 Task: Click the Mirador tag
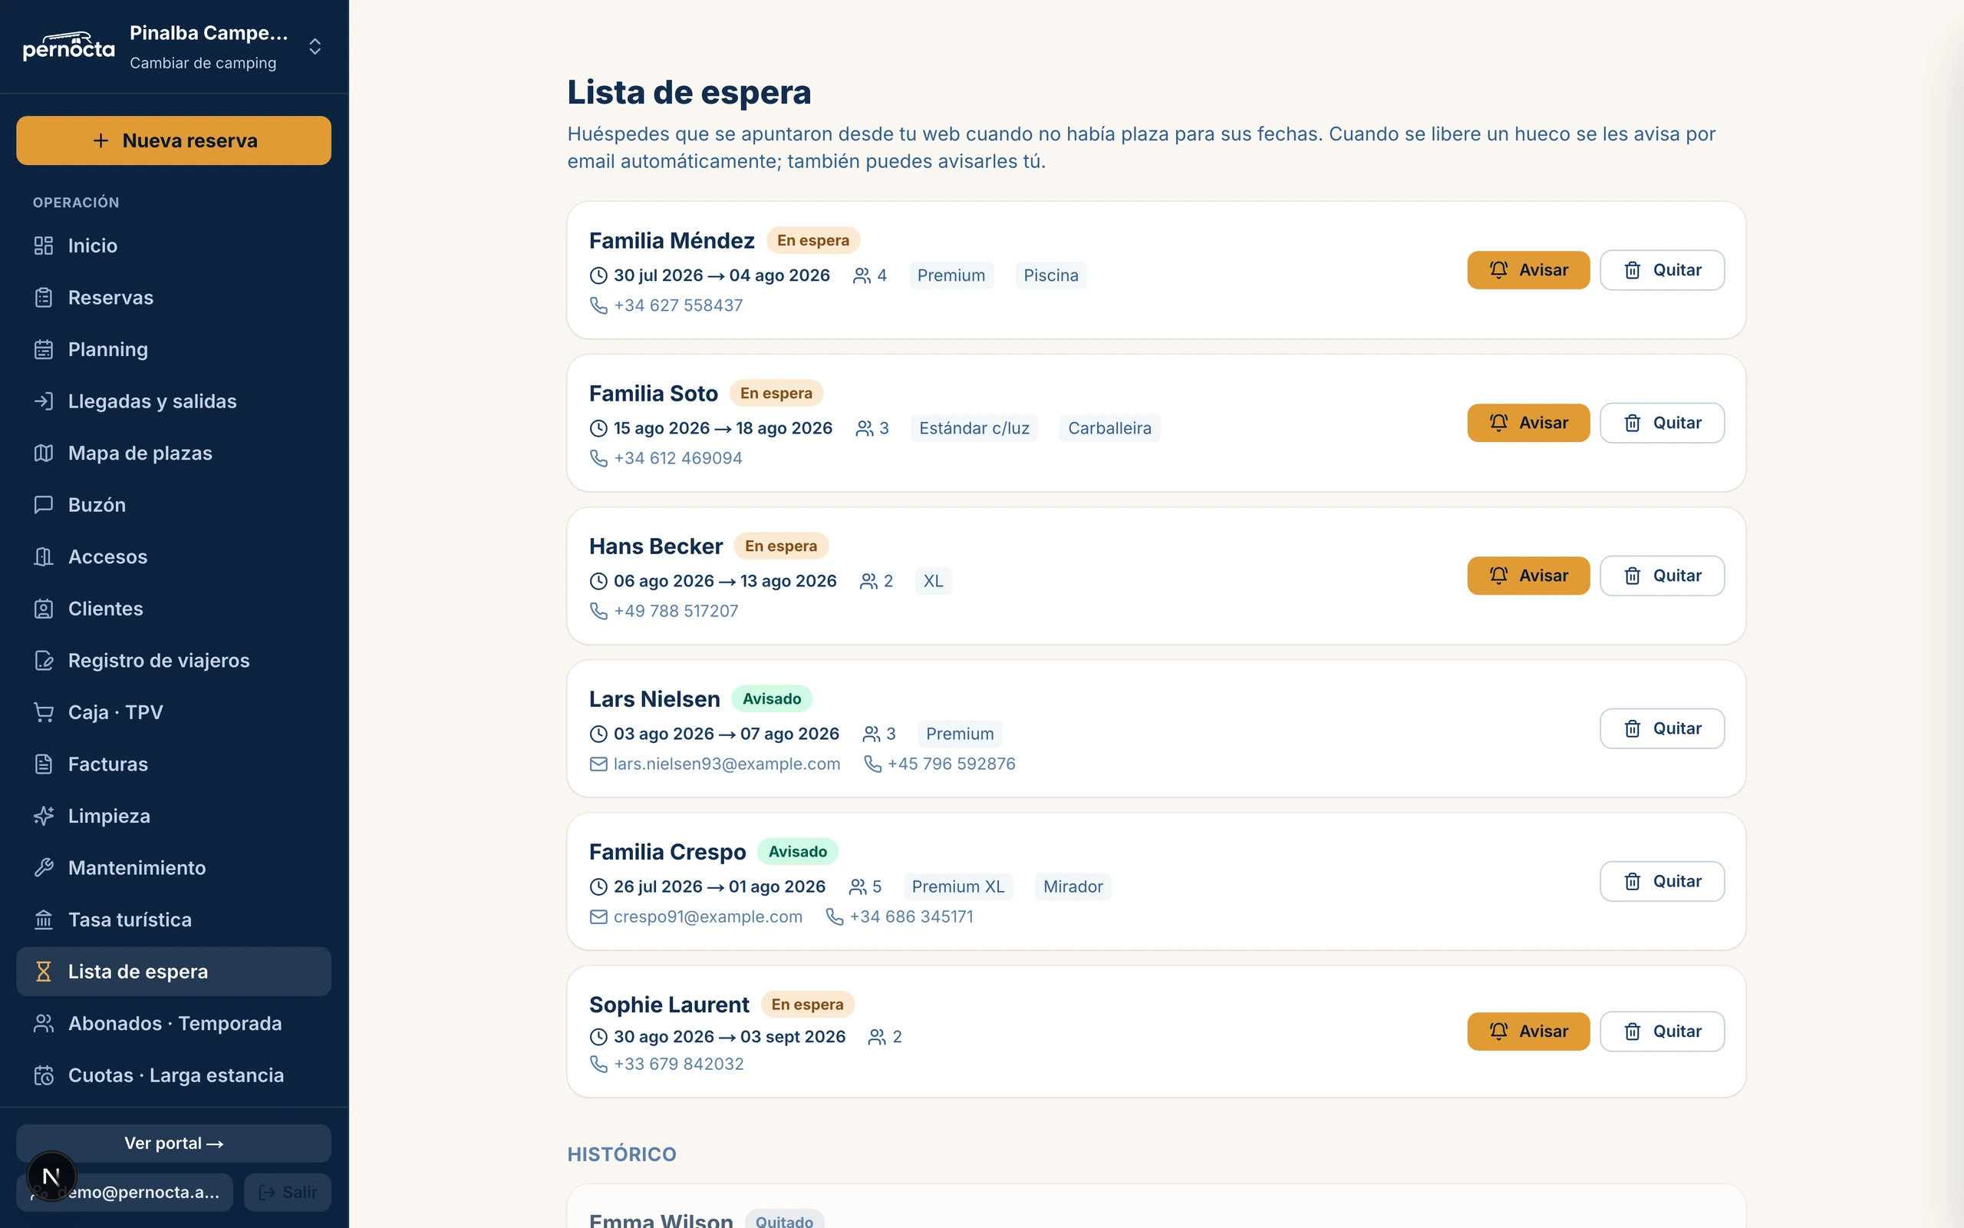click(x=1073, y=887)
